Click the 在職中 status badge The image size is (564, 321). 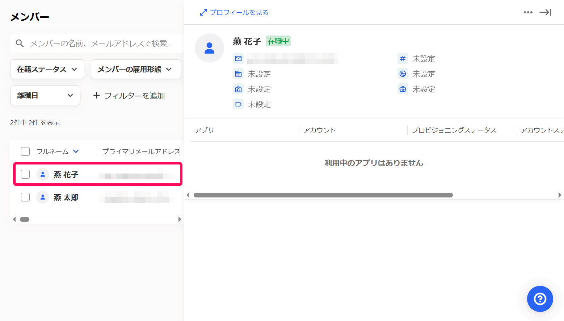278,41
